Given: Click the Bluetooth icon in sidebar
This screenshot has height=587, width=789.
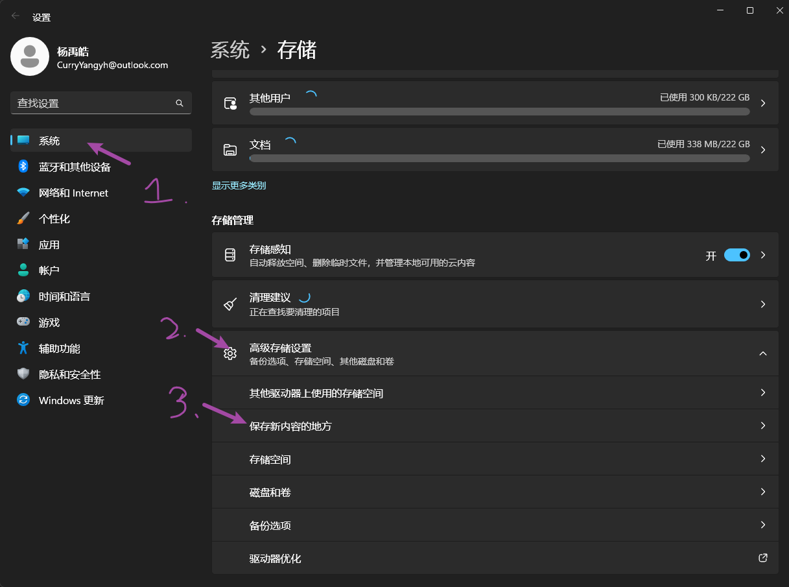Looking at the screenshot, I should [23, 167].
